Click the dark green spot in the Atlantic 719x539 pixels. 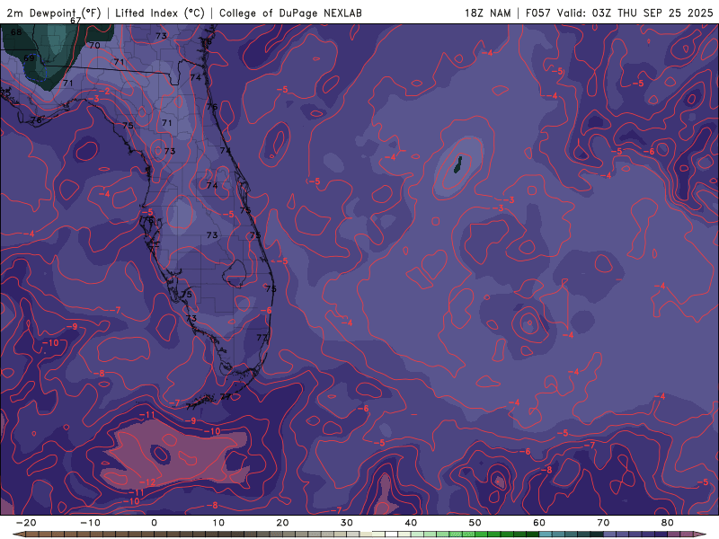click(x=457, y=164)
